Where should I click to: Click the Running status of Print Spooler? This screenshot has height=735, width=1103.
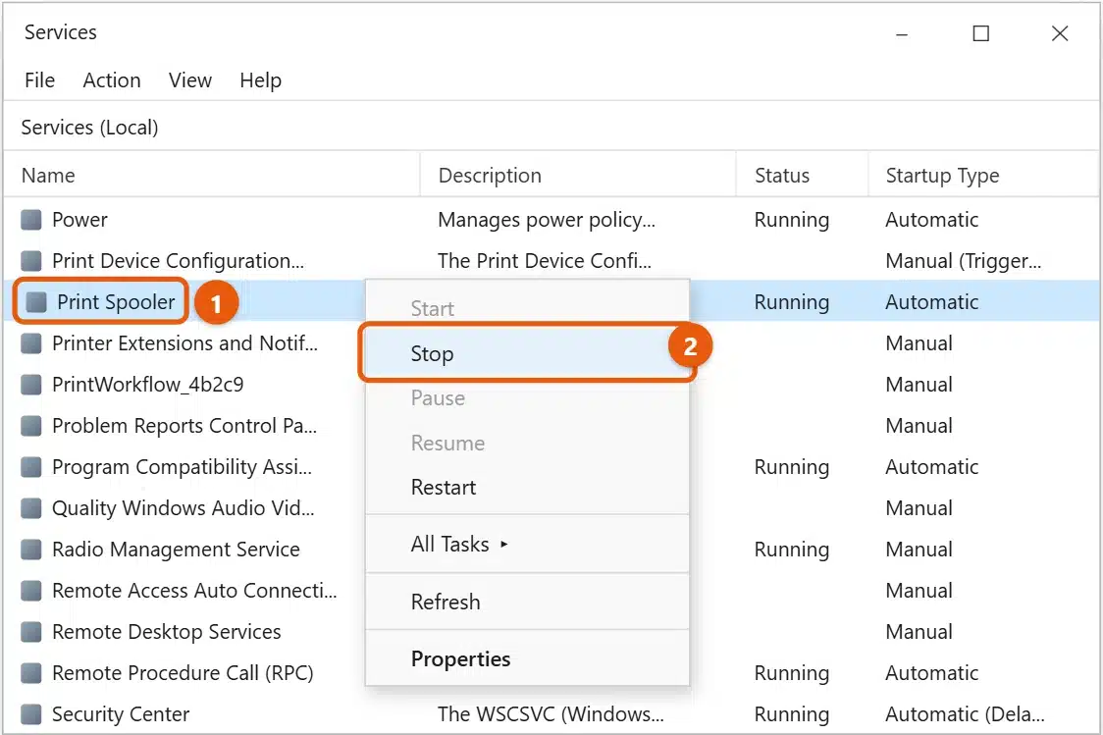(x=791, y=301)
